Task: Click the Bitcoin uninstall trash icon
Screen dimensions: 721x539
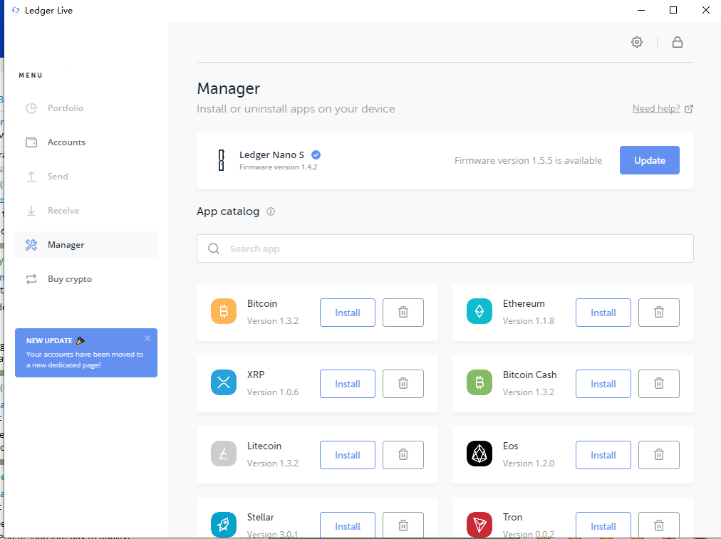Action: click(x=403, y=313)
